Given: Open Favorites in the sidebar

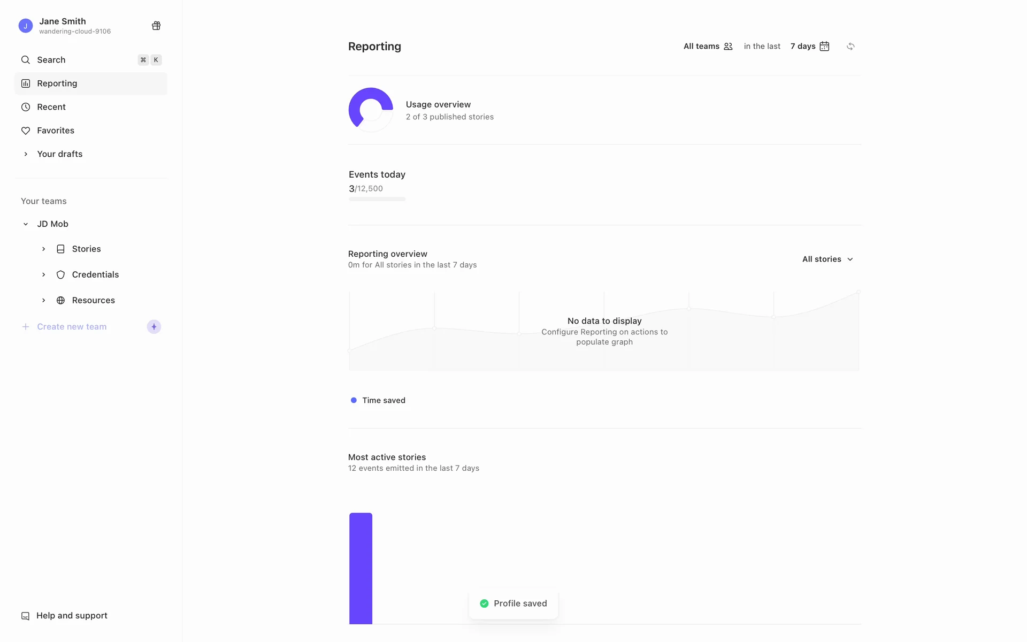Looking at the screenshot, I should [x=56, y=131].
